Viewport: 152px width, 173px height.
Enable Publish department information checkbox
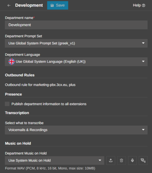click(7, 104)
